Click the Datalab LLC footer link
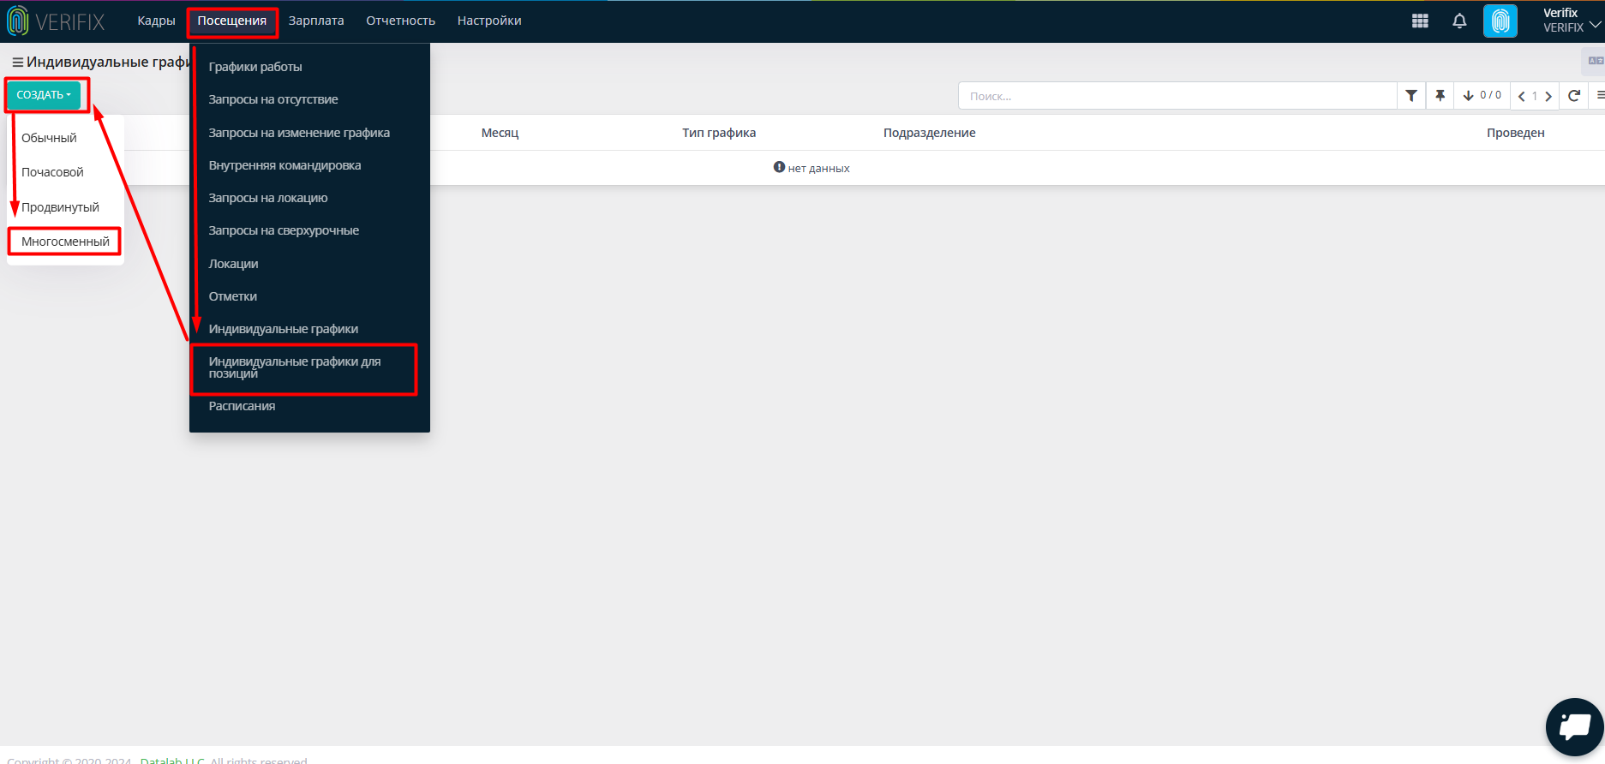The width and height of the screenshot is (1605, 764). coord(172,760)
